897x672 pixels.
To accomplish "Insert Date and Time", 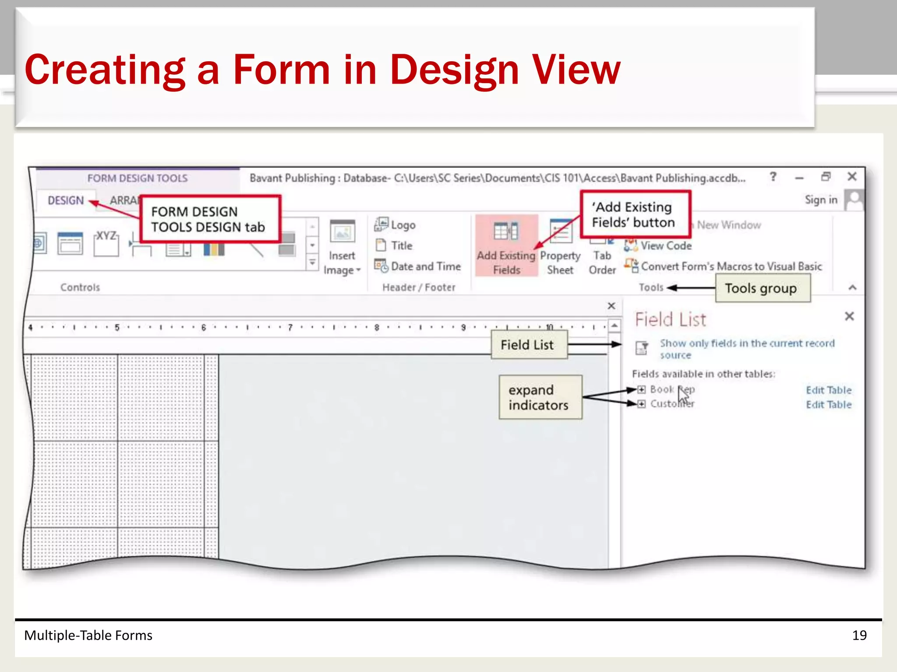I will coord(417,266).
